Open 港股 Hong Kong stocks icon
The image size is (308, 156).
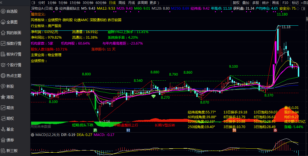pos(3,97)
